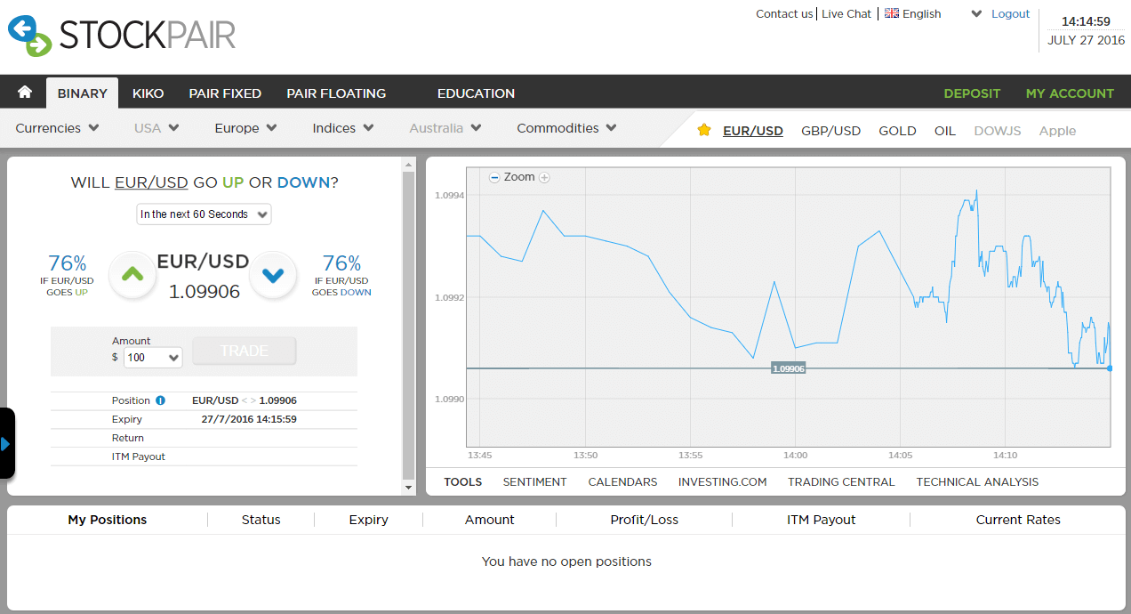Click the UK flag language icon
Image resolution: width=1131 pixels, height=614 pixels.
point(892,13)
